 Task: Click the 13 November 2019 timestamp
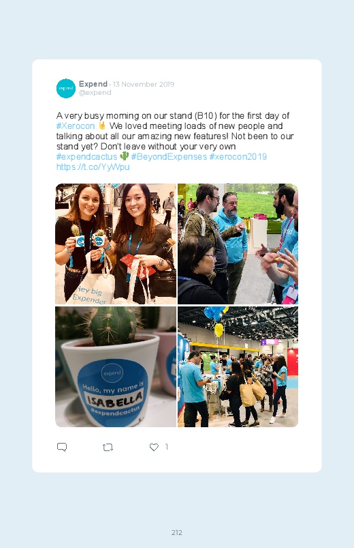[x=144, y=84]
